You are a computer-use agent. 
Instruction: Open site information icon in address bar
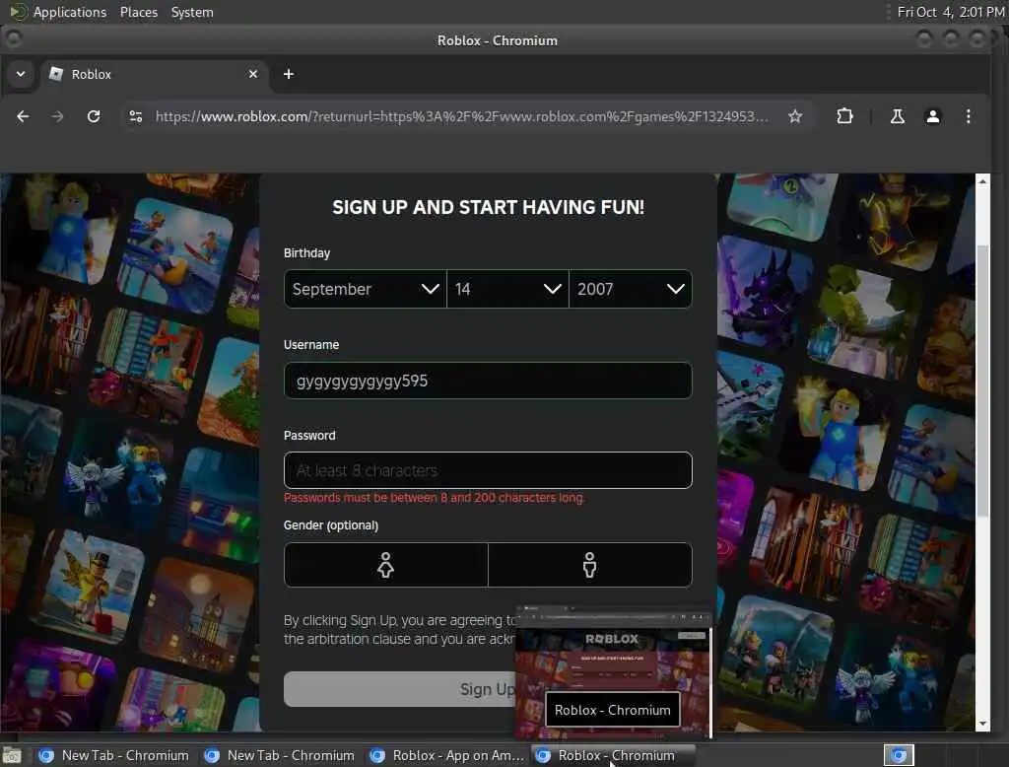click(135, 116)
